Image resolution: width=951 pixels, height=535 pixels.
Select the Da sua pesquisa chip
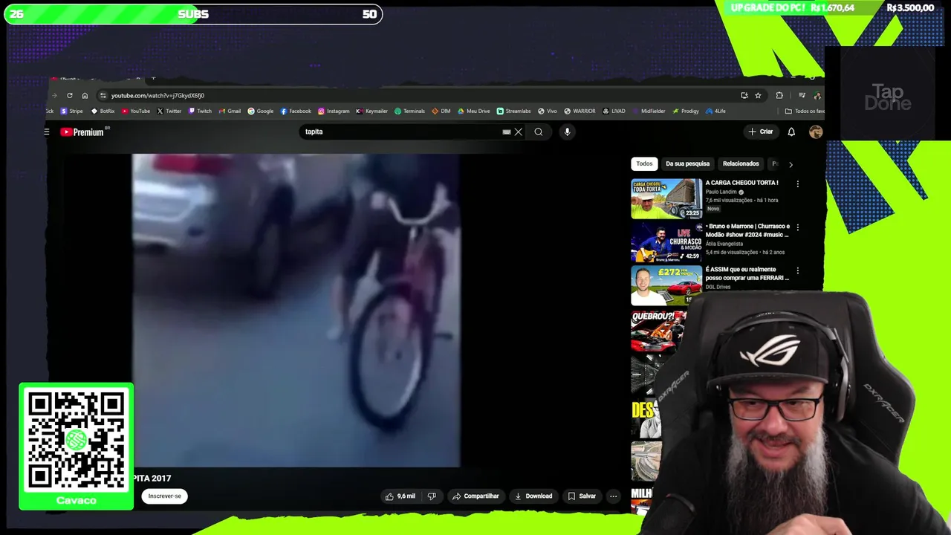click(x=687, y=163)
